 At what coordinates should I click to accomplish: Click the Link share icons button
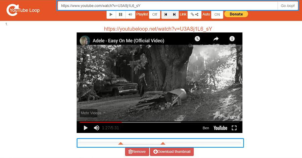click(x=194, y=14)
